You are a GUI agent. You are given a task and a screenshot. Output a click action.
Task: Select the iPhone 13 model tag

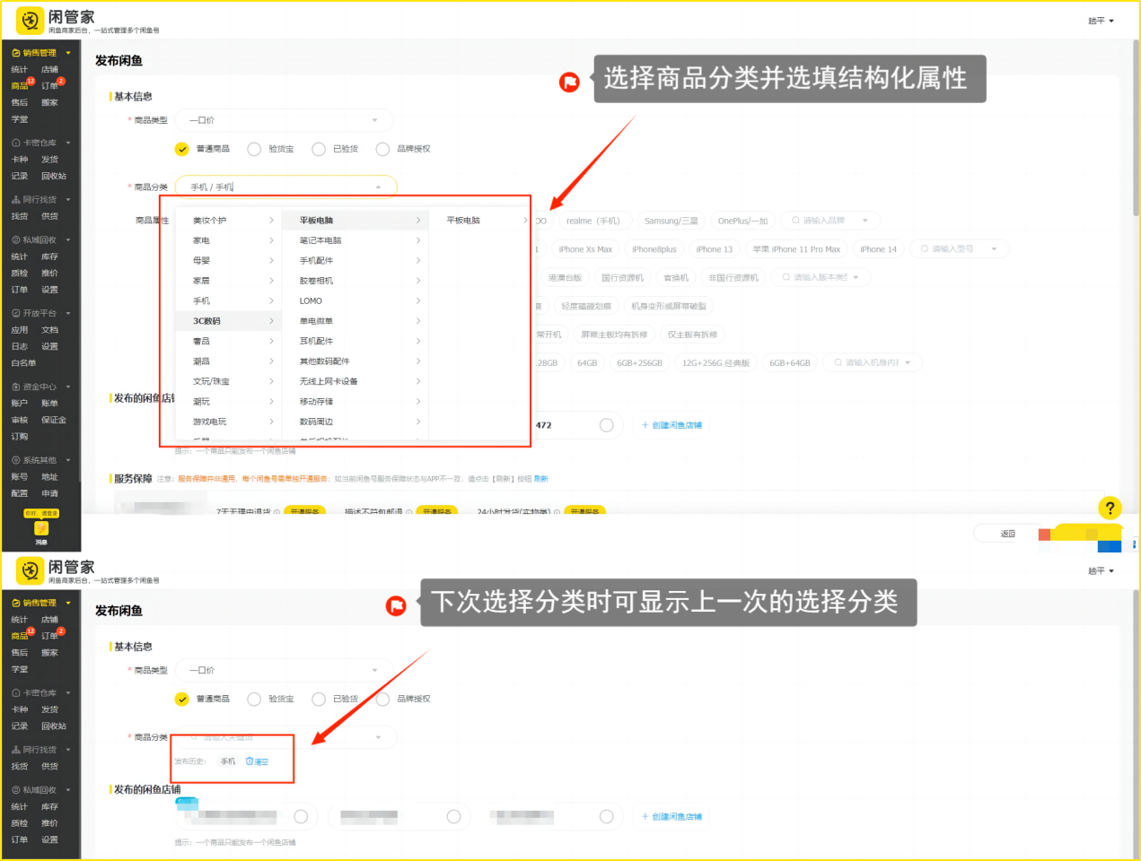click(x=714, y=249)
